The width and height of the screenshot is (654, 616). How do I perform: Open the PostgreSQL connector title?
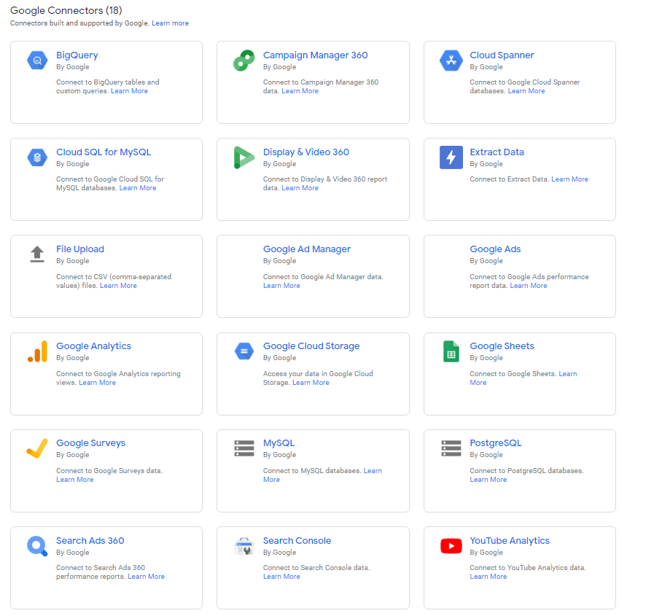point(496,443)
